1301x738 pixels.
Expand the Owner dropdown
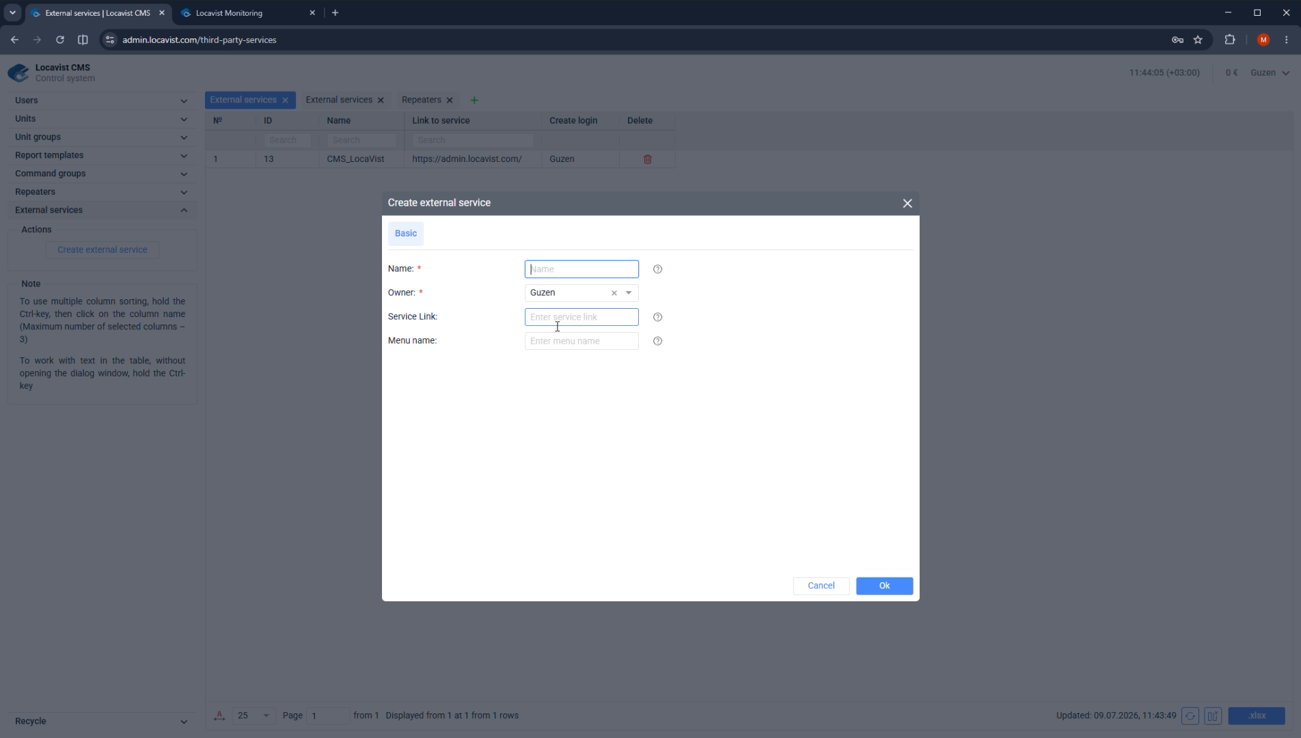[x=629, y=293]
